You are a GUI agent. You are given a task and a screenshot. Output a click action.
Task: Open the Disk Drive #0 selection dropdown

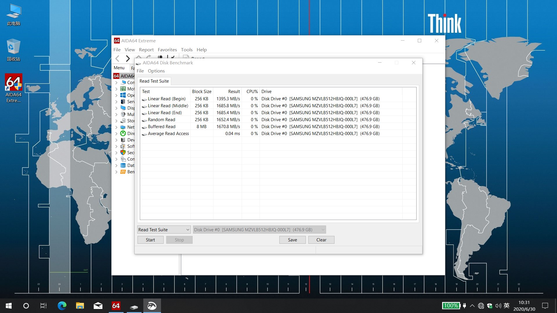(259, 230)
